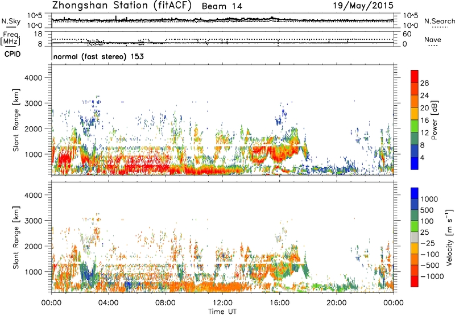
Task: Click the text "normal (fast stereo) 153"
Action: pos(98,56)
